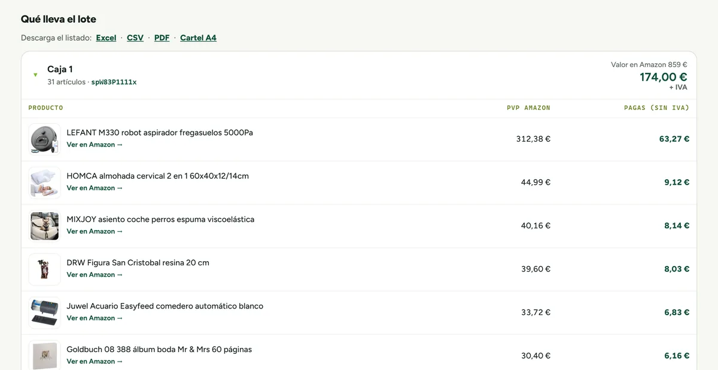Ver en Amazon for HOMCA almohada

pos(95,188)
